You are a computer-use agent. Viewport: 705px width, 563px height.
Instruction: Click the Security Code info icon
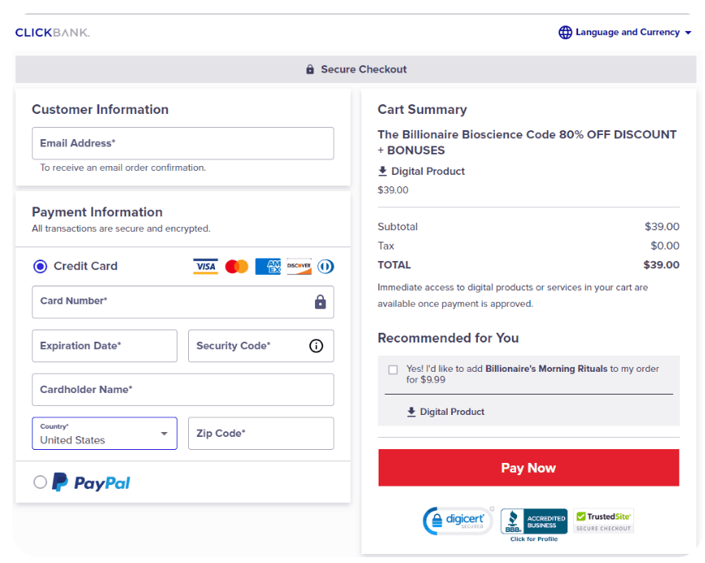click(317, 346)
